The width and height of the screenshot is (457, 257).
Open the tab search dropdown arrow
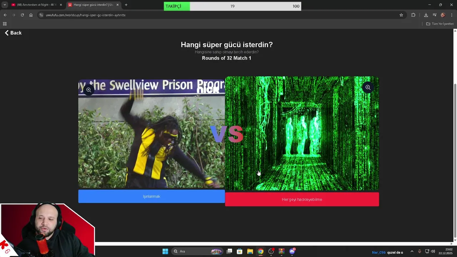pyautogui.click(x=5, y=5)
